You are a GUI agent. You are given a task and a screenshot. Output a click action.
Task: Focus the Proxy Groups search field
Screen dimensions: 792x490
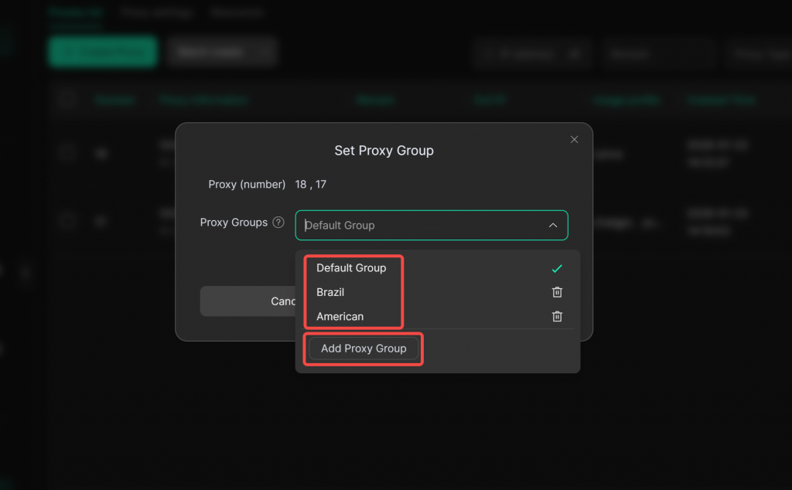[x=418, y=226]
